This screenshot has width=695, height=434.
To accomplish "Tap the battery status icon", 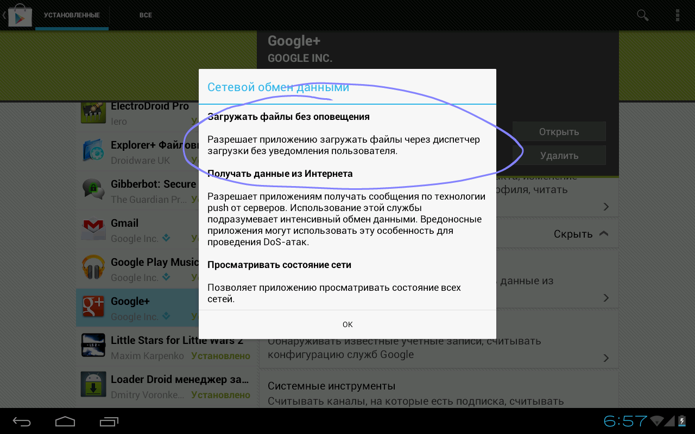I will [x=682, y=421].
